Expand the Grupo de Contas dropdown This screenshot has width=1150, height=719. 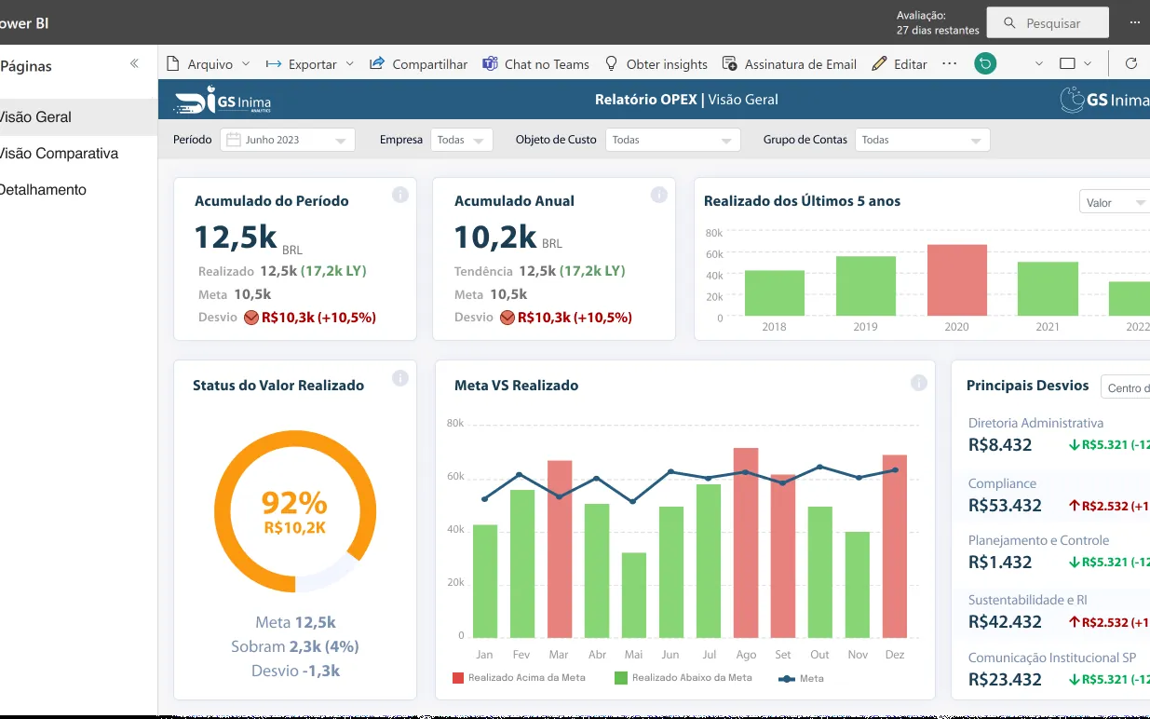922,140
